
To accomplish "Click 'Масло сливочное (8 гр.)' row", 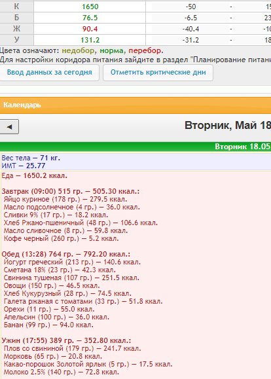I will pos(65,231).
